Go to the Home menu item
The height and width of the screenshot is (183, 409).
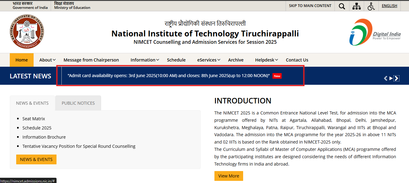[22, 60]
